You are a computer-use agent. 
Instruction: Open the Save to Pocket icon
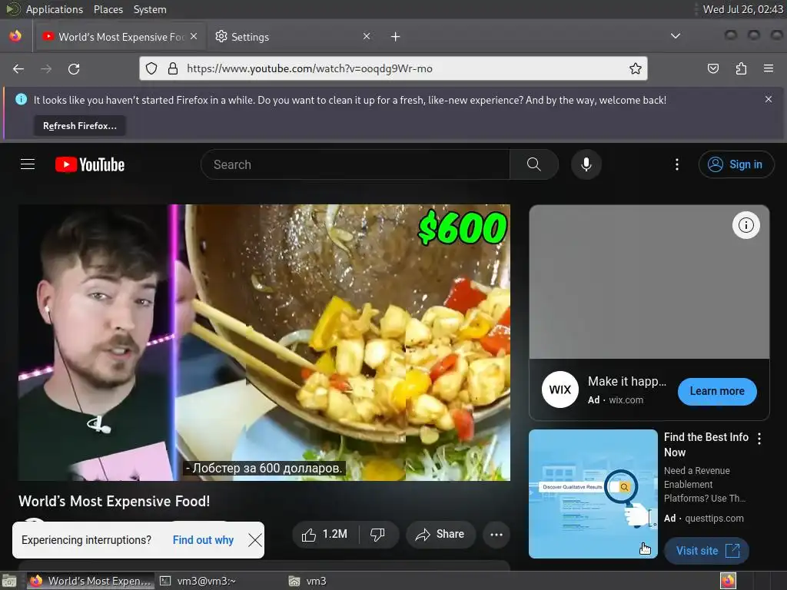tap(713, 68)
